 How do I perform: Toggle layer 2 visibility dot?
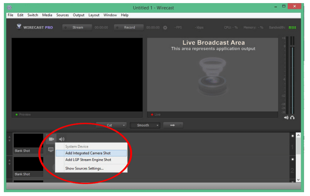pyautogui.click(x=293, y=159)
